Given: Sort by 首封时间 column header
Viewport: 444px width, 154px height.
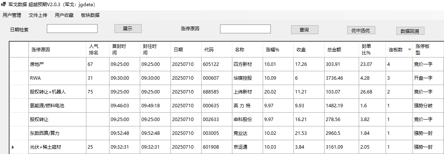Looking at the screenshot, I should tap(124, 49).
